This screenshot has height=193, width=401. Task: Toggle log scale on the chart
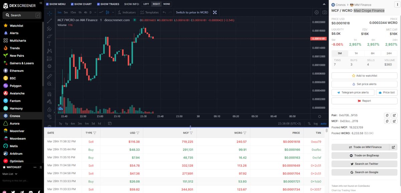click(x=316, y=124)
